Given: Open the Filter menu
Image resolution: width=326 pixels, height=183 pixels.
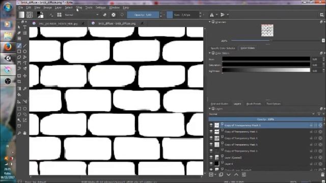Looking at the screenshot, I should [x=79, y=8].
